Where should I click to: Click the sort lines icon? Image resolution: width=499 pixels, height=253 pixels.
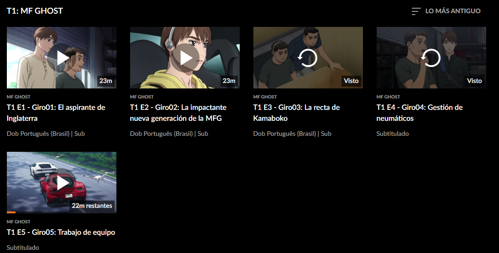pos(416,11)
